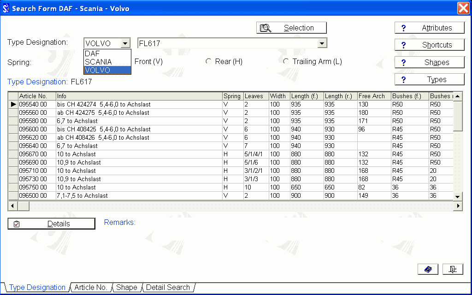Click the table's vertical scroll up arrow
This screenshot has width=472, height=295.
pos(458,96)
